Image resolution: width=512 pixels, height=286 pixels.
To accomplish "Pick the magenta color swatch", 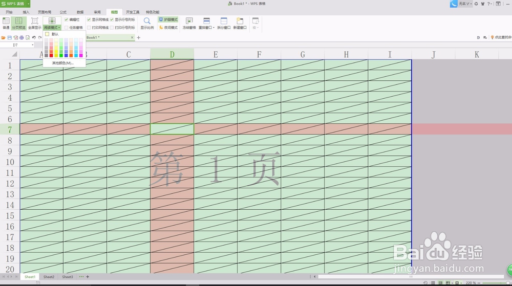I will pos(81,55).
